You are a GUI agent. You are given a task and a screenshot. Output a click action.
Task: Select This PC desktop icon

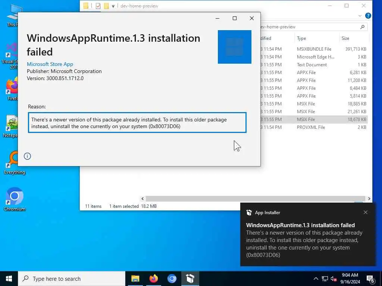(13, 15)
